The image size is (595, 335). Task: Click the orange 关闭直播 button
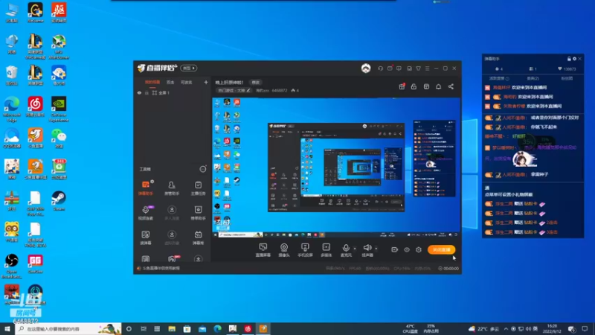441,249
